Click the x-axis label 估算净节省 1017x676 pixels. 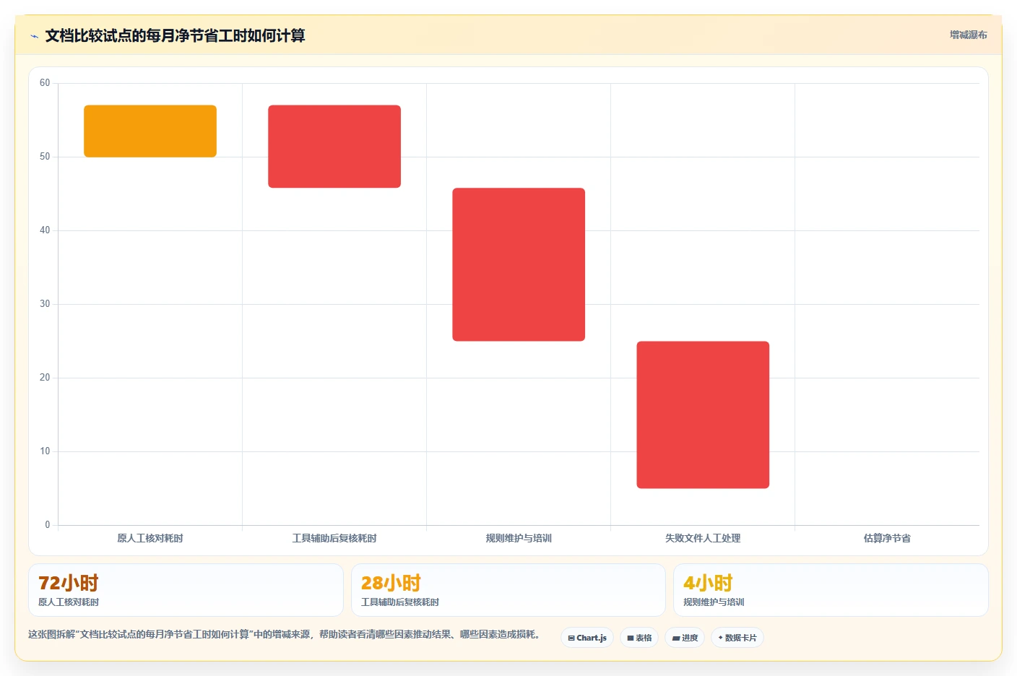point(887,538)
